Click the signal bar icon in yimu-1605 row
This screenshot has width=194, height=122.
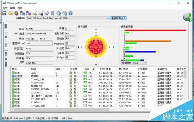[85, 83]
